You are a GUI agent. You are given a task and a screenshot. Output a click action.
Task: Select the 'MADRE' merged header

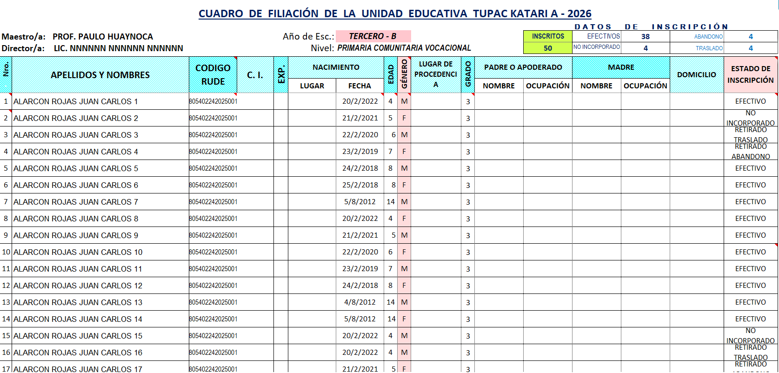pos(621,67)
